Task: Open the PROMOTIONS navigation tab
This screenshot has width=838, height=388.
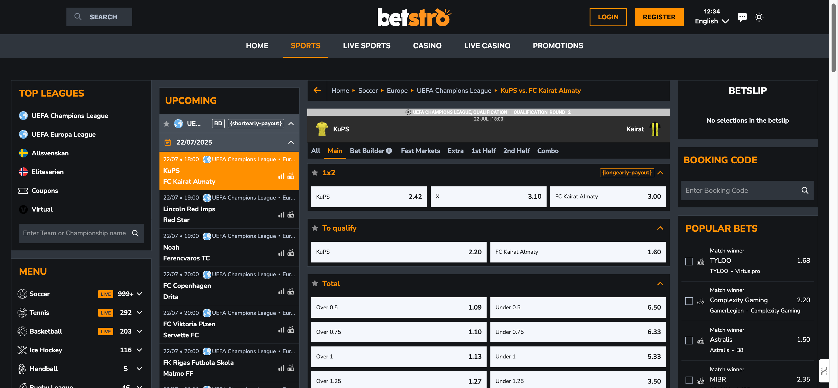Action: pos(558,46)
